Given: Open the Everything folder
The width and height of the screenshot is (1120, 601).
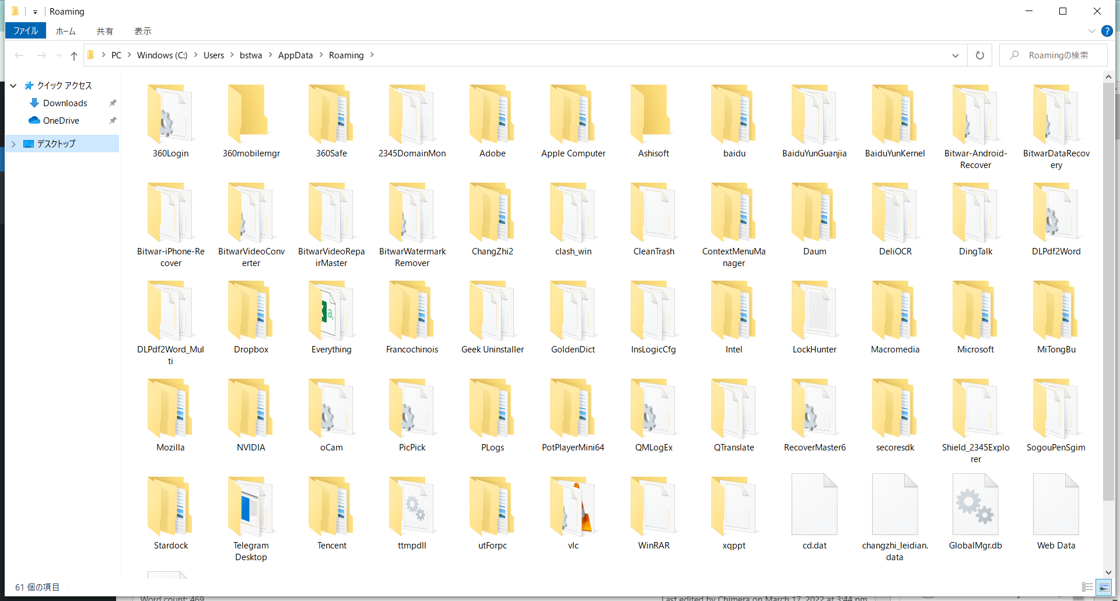Looking at the screenshot, I should (331, 317).
